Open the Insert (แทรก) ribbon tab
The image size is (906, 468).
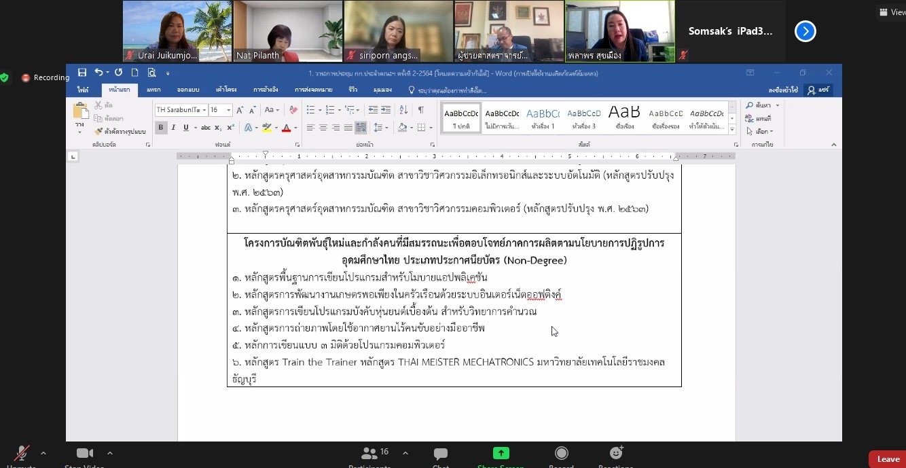point(153,90)
